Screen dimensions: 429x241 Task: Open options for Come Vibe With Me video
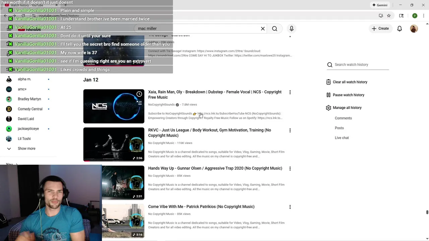290,207
